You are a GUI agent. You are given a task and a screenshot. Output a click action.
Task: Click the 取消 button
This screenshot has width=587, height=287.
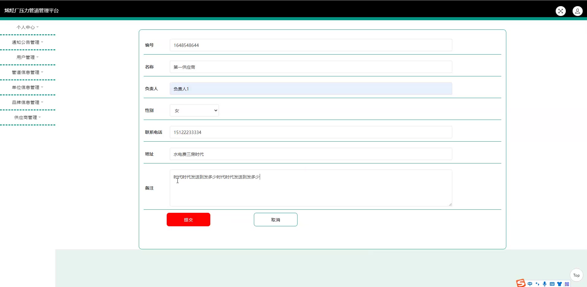click(276, 220)
